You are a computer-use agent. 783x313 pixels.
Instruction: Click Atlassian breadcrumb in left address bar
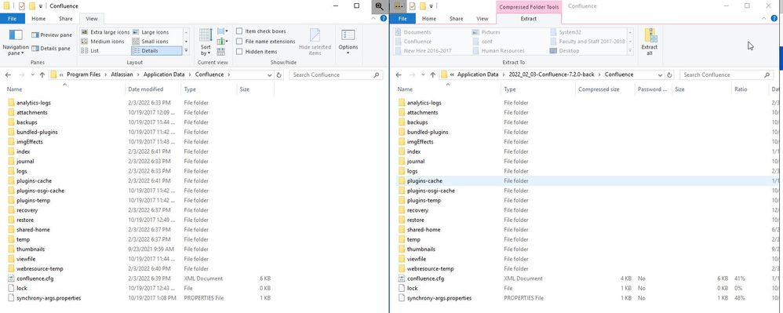click(x=122, y=75)
